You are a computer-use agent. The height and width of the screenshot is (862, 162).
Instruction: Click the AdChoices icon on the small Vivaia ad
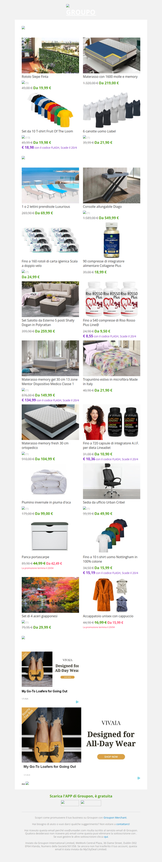pos(77,702)
